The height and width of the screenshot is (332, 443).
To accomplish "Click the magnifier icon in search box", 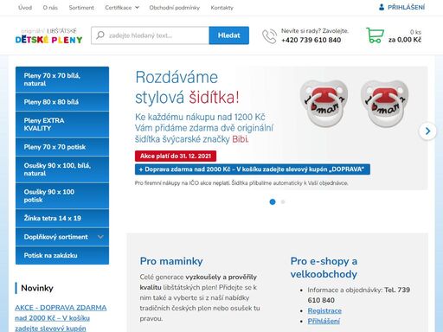I will click(100, 35).
